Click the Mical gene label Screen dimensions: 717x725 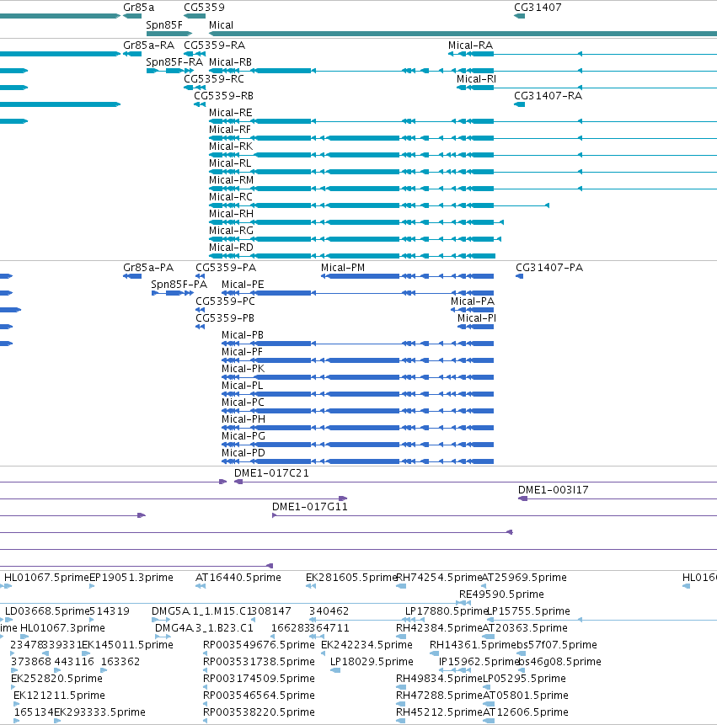(221, 25)
